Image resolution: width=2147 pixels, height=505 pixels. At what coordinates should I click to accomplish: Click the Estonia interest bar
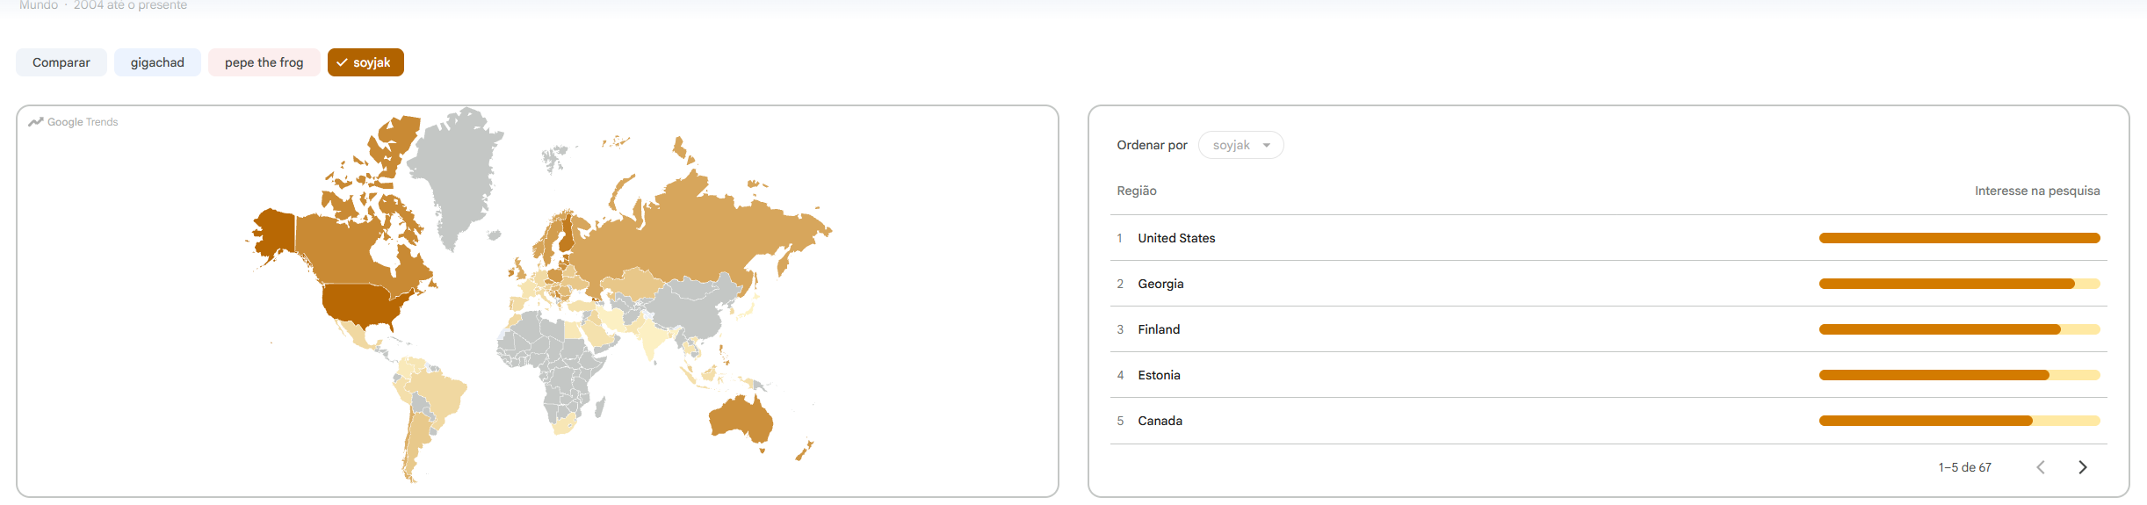coord(1960,375)
